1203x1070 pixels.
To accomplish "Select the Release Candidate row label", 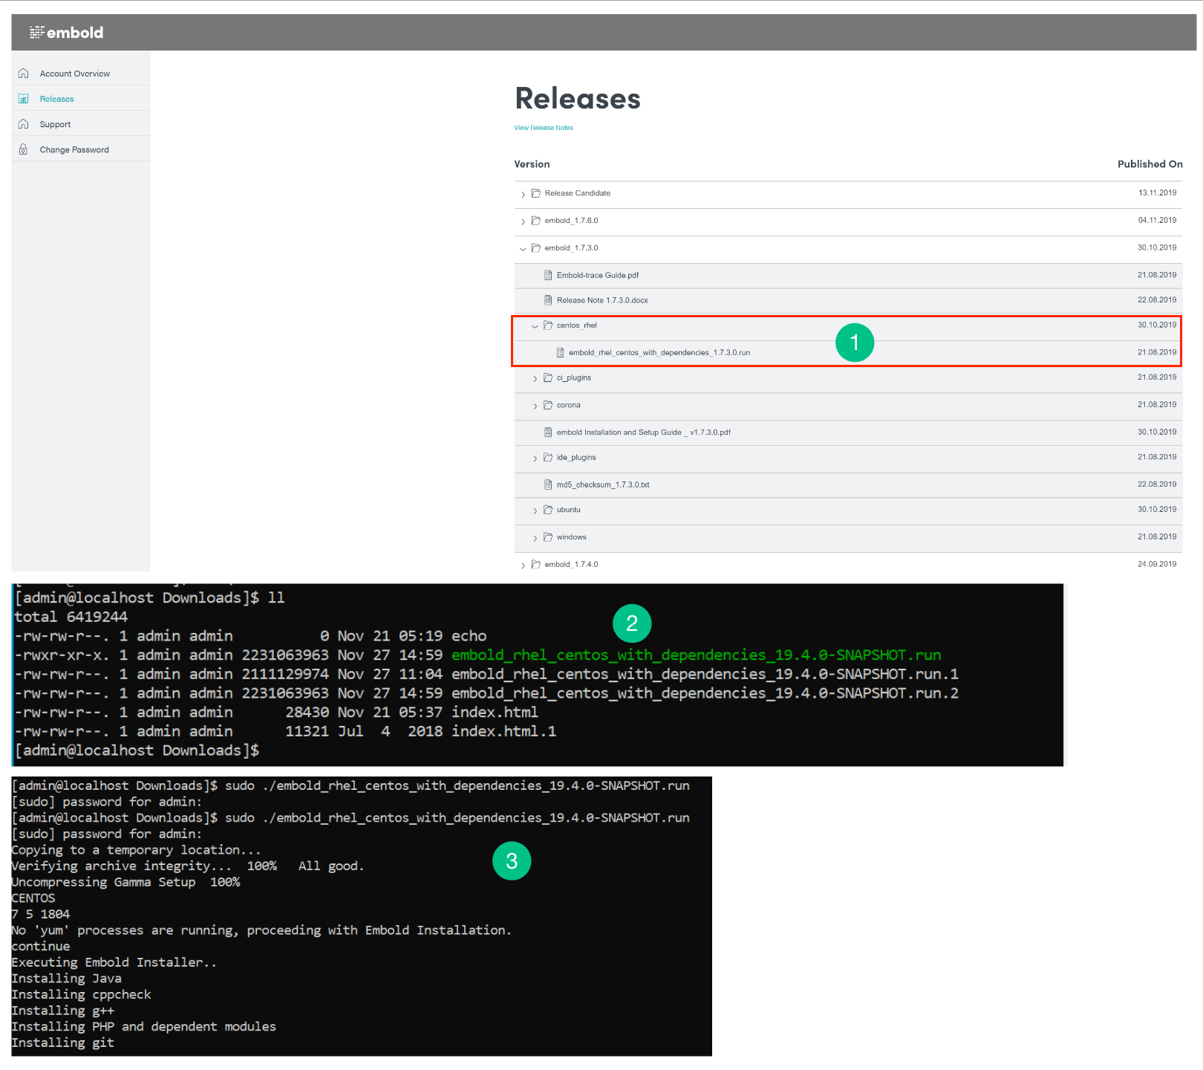I will tap(578, 193).
